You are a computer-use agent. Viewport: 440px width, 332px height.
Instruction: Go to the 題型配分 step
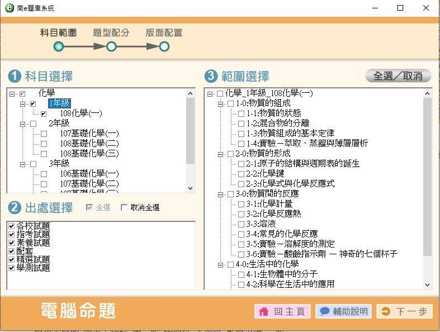[x=111, y=32]
